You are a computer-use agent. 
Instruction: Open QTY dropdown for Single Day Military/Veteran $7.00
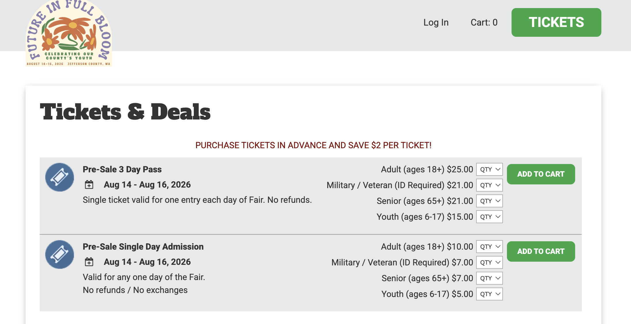tap(489, 263)
